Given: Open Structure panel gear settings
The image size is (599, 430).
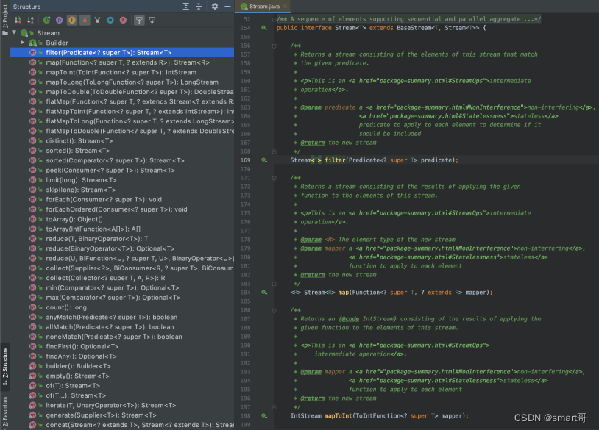Looking at the screenshot, I should [x=215, y=7].
